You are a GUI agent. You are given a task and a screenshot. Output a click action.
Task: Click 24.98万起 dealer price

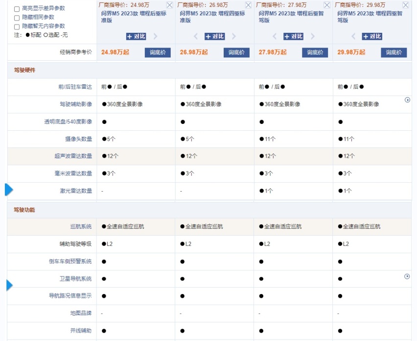(115, 52)
